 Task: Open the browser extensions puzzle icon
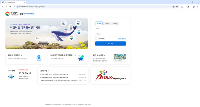[182, 7]
